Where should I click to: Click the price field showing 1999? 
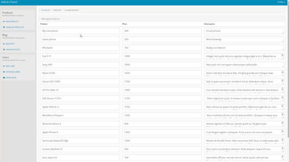tap(162, 90)
